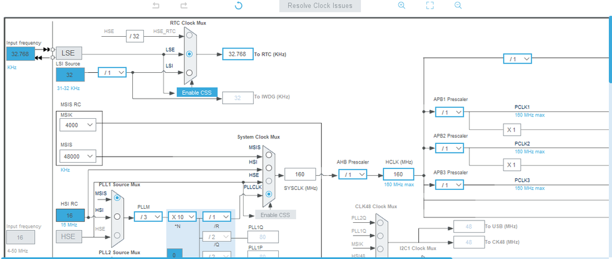Select PLL2Q input on CLK48 Clock Mux
This screenshot has width=612, height=259.
tap(380, 222)
